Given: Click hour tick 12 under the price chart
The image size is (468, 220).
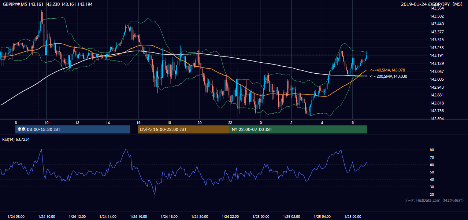Looking at the screenshot, I should 77,122.
